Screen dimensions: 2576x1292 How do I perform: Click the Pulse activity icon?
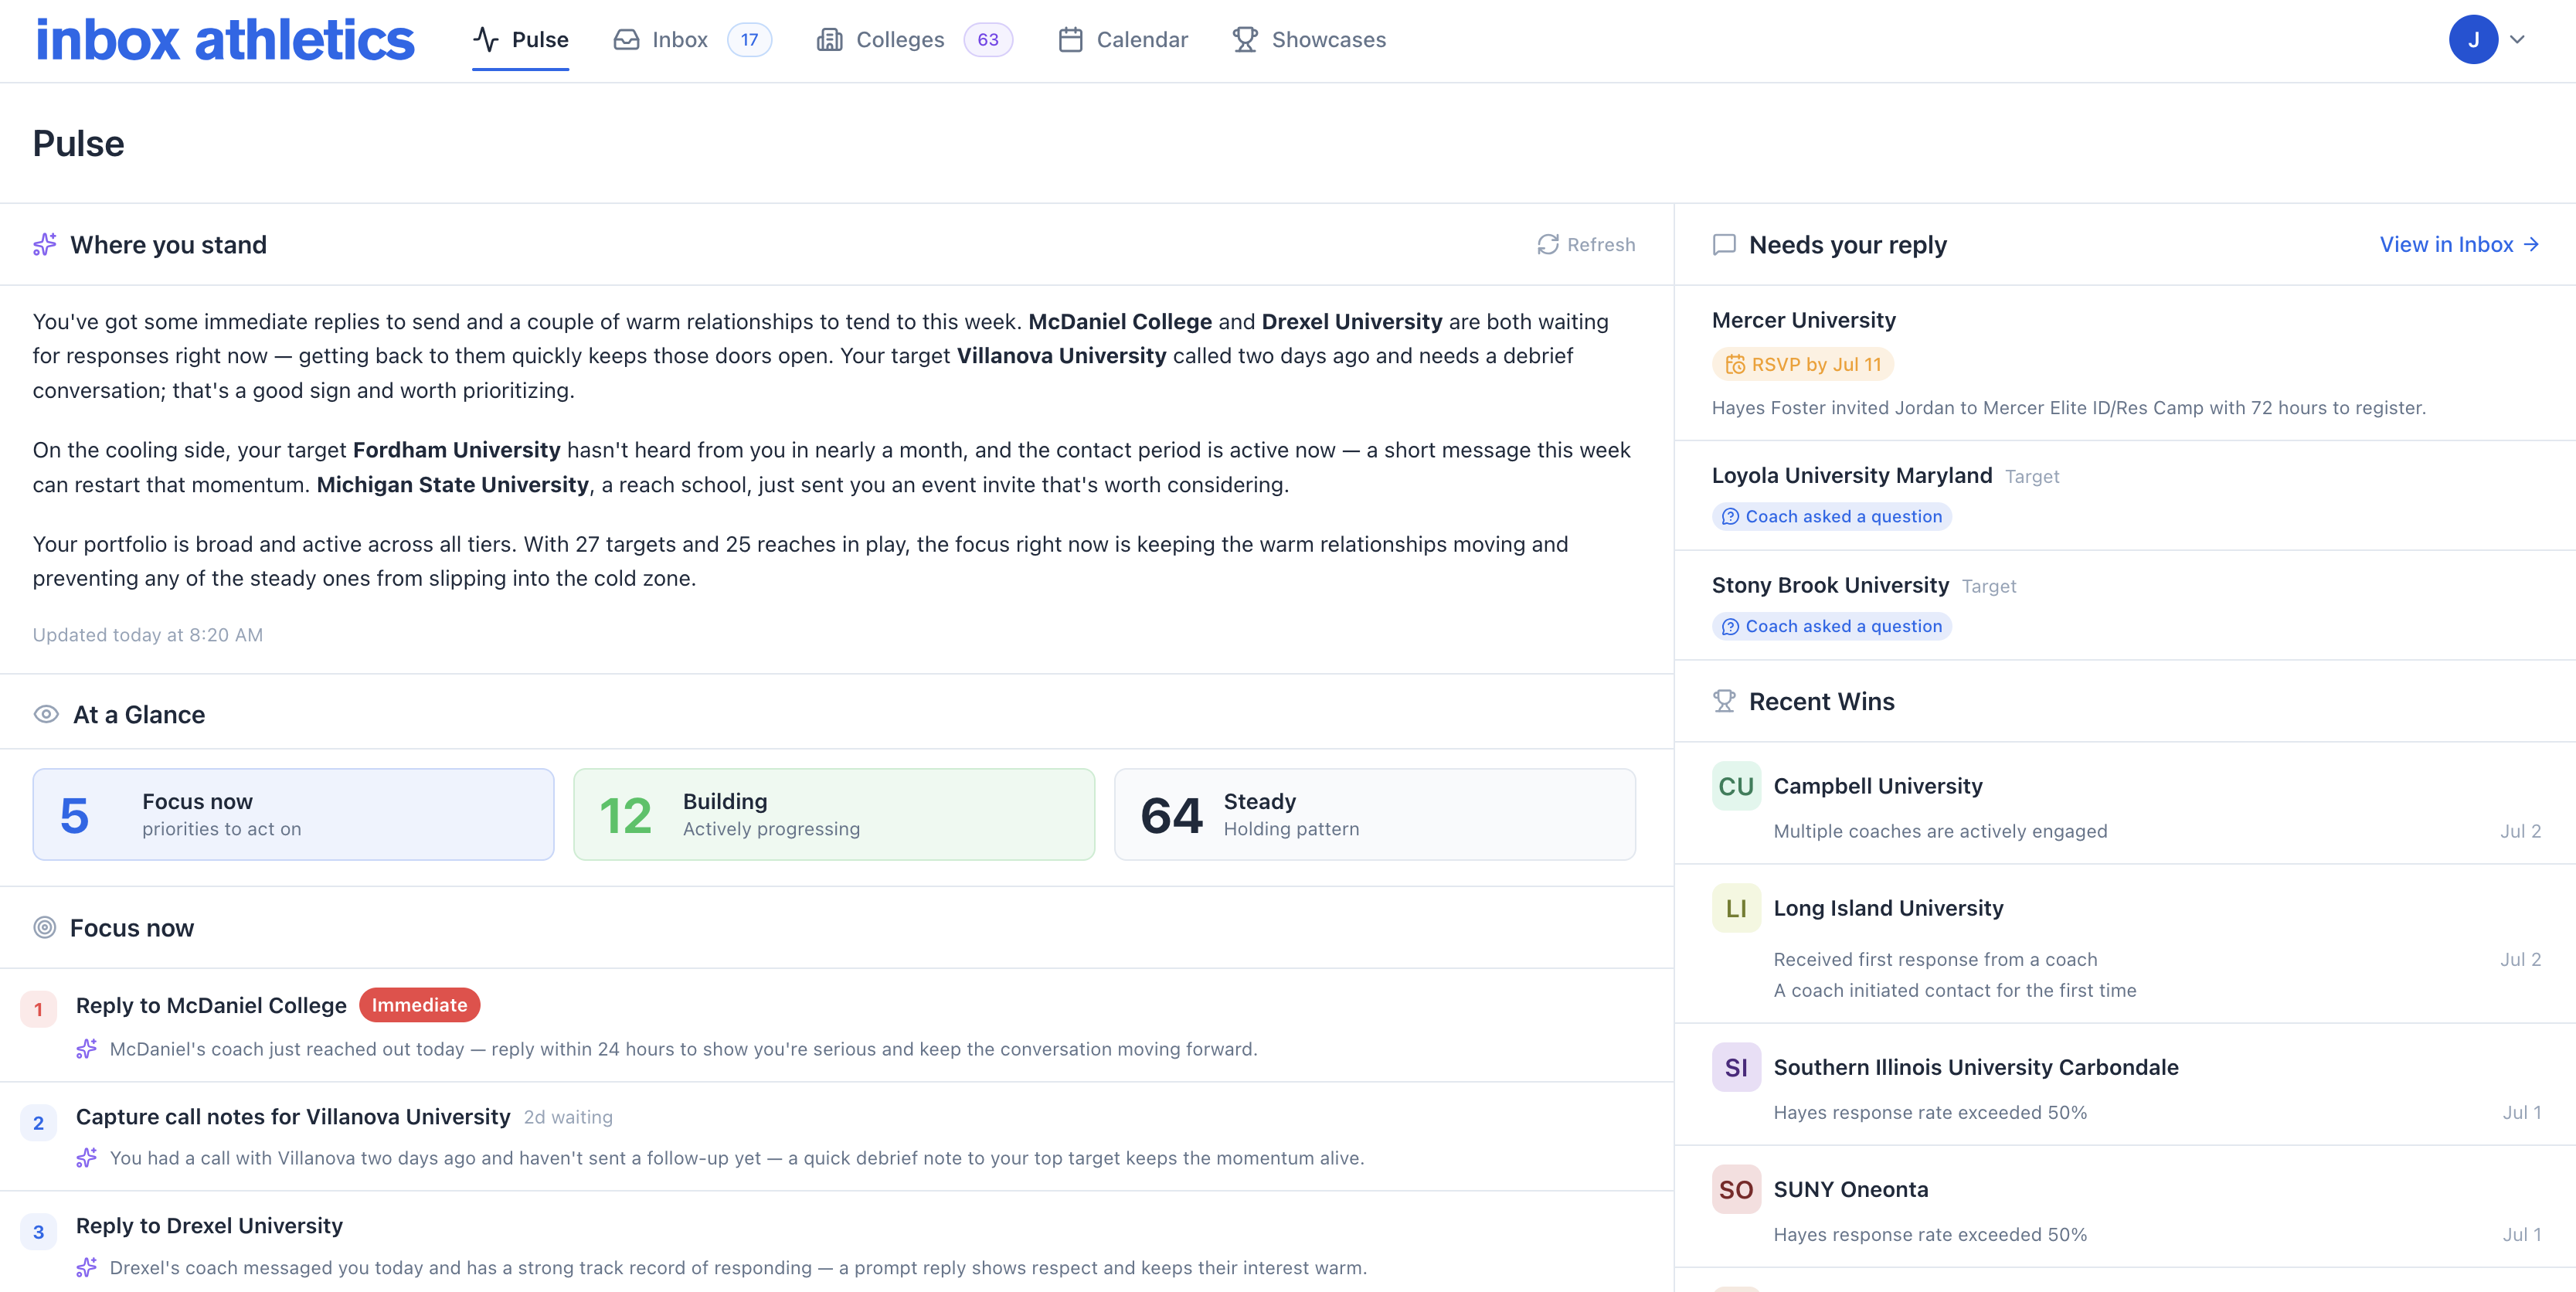[x=486, y=40]
